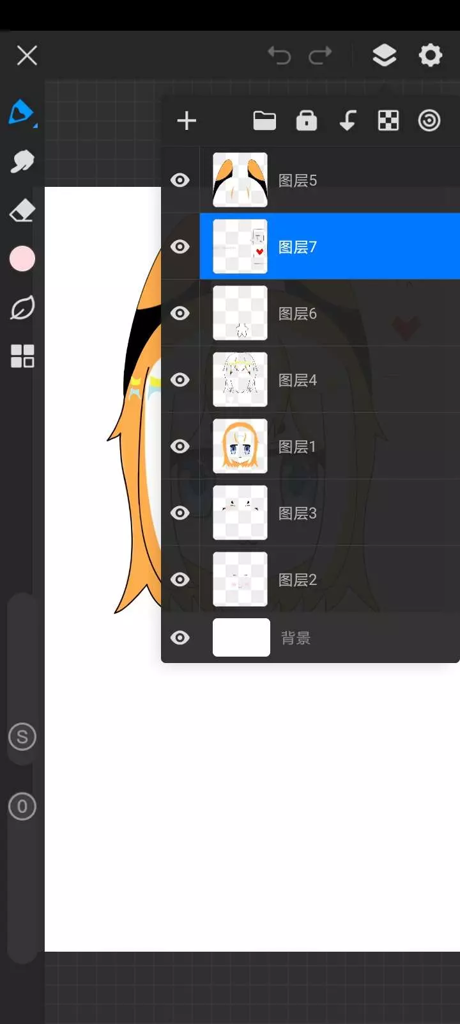
Task: Click the redo arrow
Action: pos(320,56)
